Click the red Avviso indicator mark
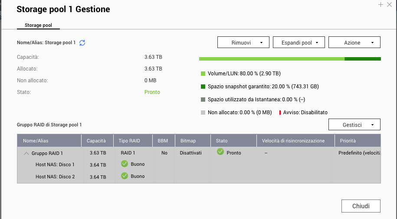 click(280, 113)
